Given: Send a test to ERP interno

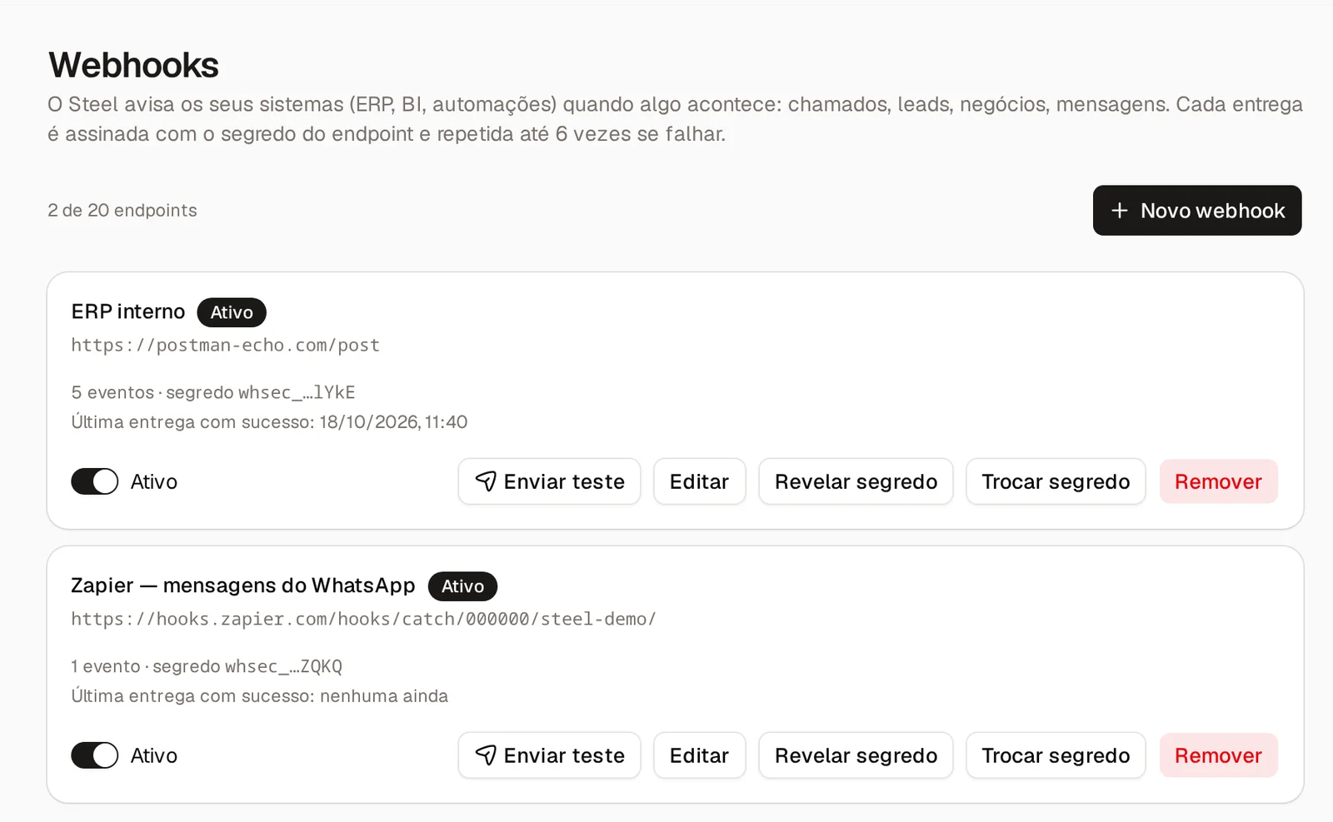Looking at the screenshot, I should [x=549, y=481].
